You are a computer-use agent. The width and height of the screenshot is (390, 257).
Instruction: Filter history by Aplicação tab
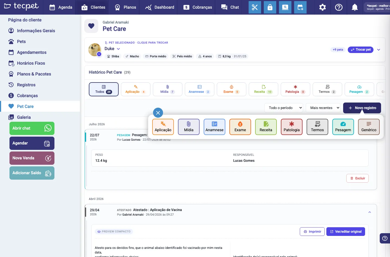pyautogui.click(x=136, y=89)
